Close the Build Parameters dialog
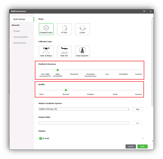The height and width of the screenshot is (159, 163). coord(151,11)
